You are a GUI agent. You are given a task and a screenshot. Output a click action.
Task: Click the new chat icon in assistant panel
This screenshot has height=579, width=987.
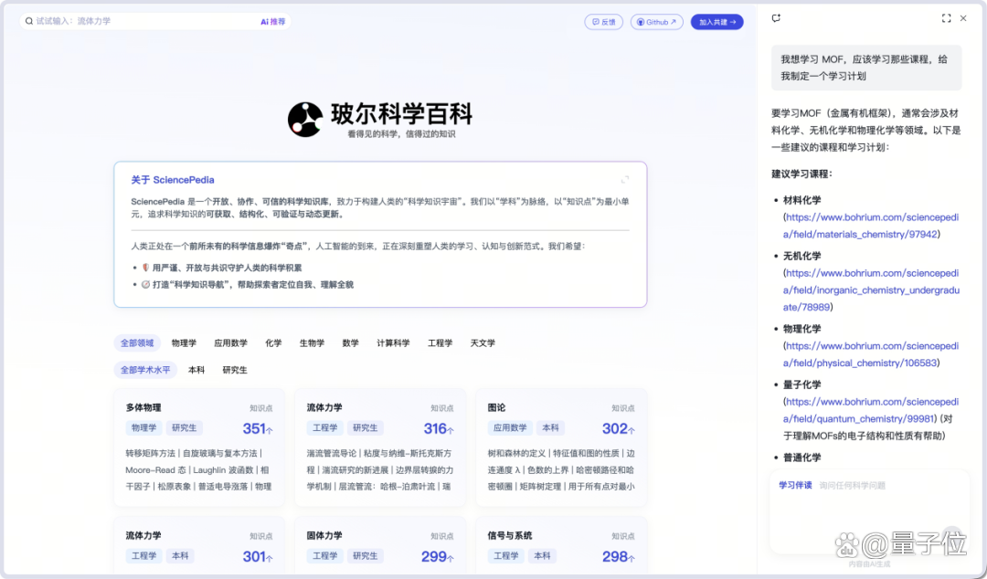[x=776, y=18]
